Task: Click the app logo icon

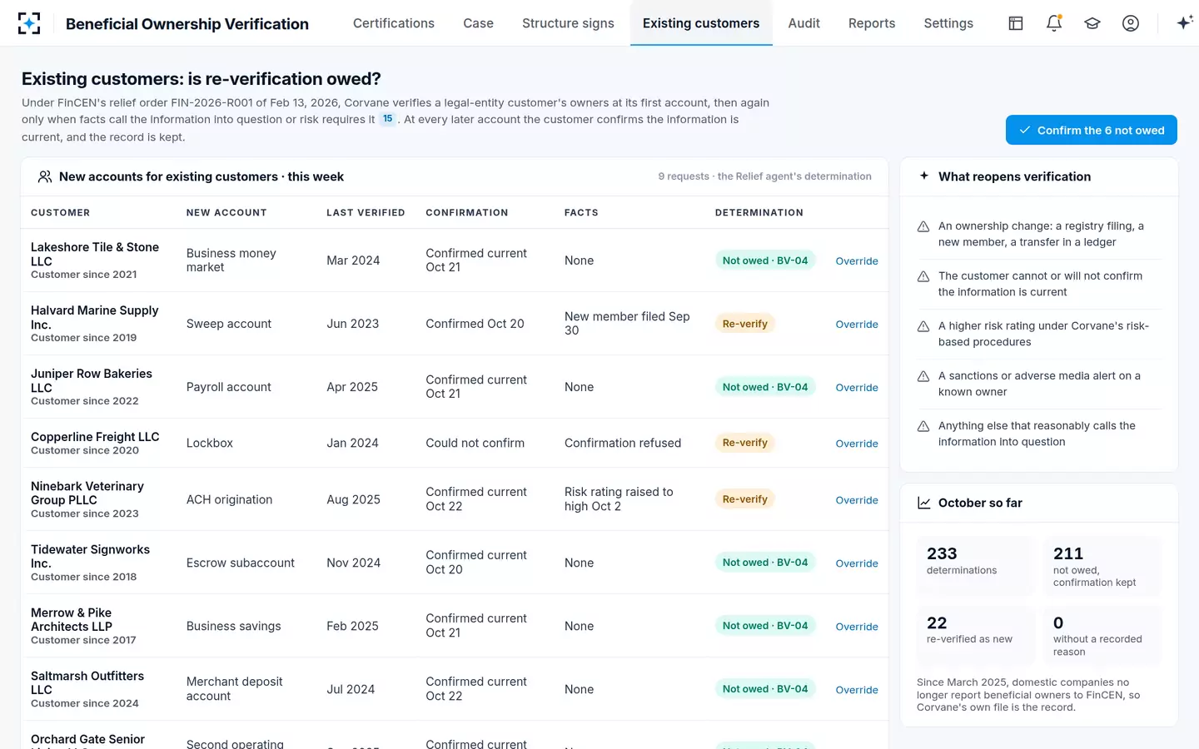Action: 29,23
